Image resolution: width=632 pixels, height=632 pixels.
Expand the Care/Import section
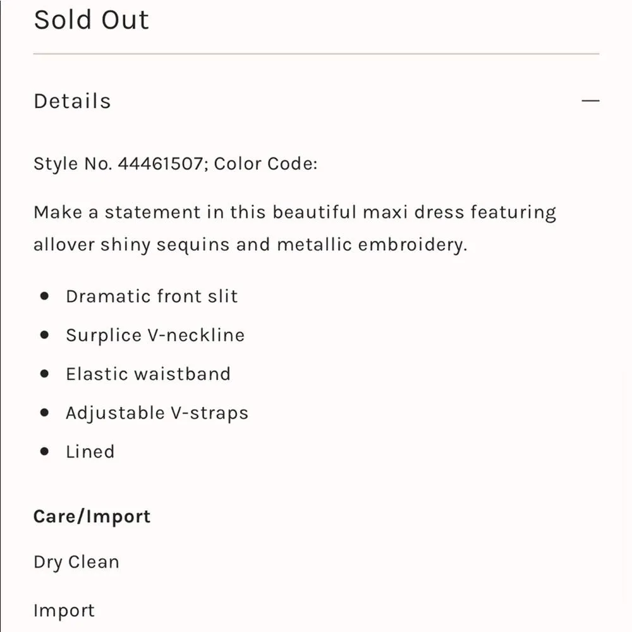pos(92,516)
